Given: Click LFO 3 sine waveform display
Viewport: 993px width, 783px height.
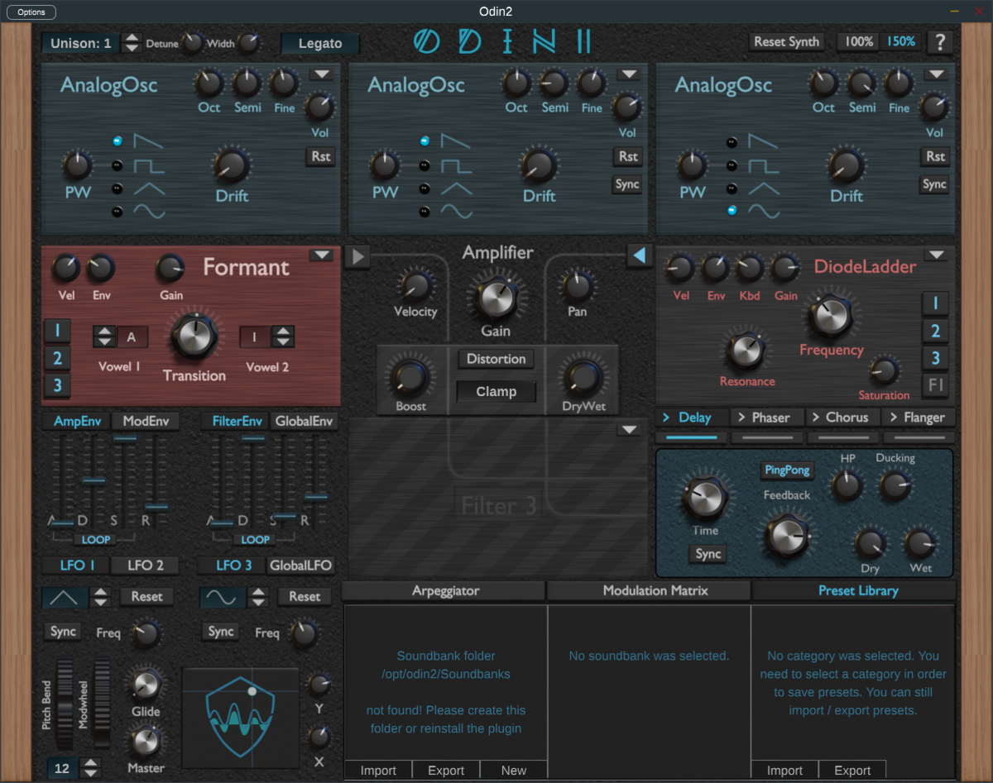Looking at the screenshot, I should [x=223, y=597].
